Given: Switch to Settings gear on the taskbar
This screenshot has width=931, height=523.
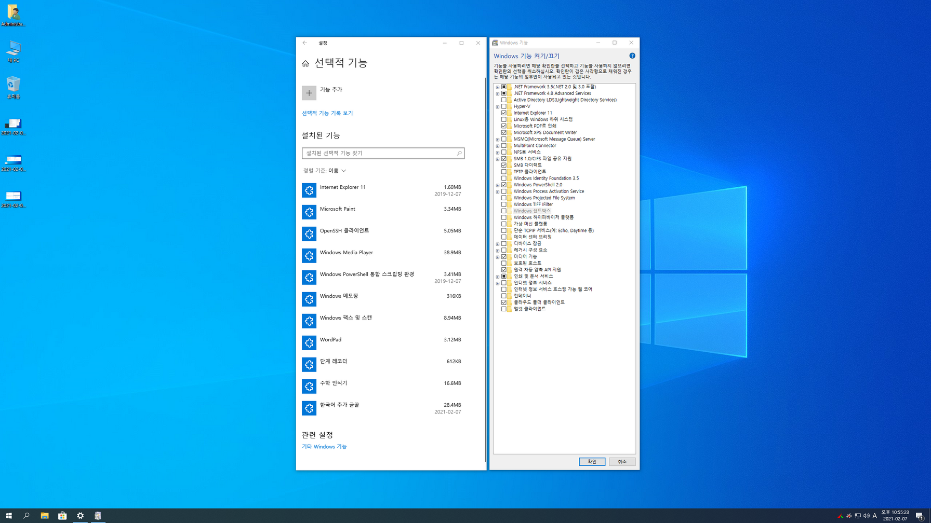Looking at the screenshot, I should click(81, 516).
